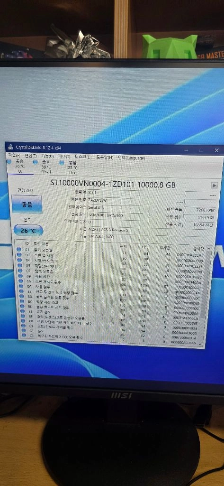This screenshot has width=224, height=486.
Task: Click the blue status dot for ID 09
Action: pos(20,276)
